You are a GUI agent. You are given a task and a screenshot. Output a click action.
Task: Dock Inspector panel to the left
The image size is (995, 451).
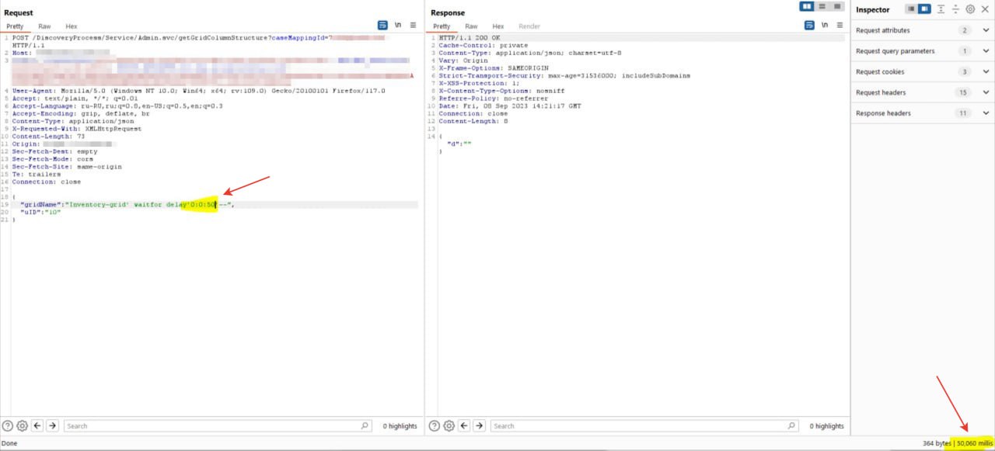(911, 9)
